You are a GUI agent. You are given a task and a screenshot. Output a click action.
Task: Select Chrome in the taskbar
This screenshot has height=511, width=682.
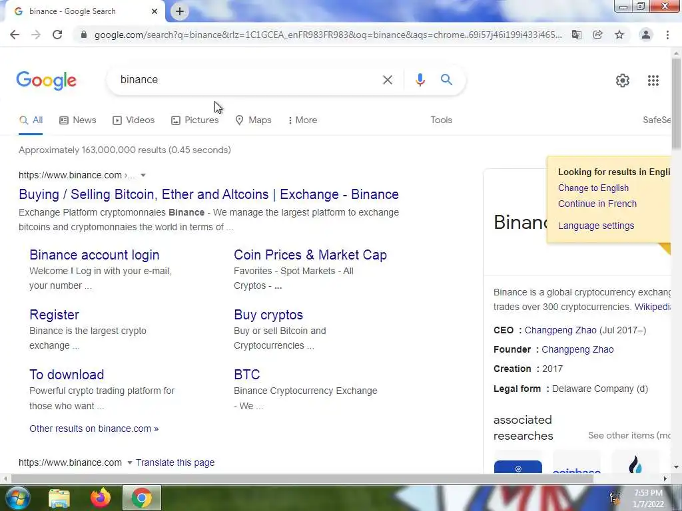(142, 498)
